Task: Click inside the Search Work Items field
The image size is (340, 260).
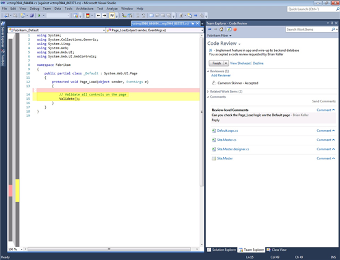Action: point(308,30)
